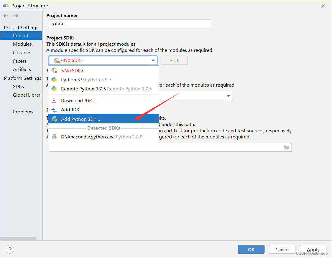
Task: Select Remote Python 3.7.5 SDK
Action: (103, 89)
